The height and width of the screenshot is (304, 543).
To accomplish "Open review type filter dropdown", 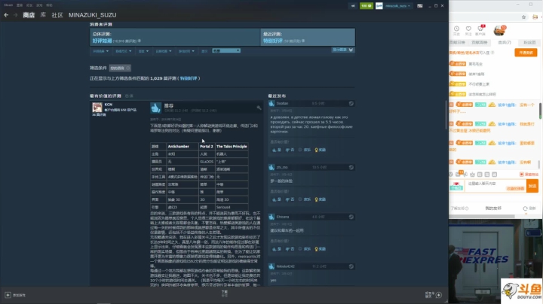I will (100, 51).
